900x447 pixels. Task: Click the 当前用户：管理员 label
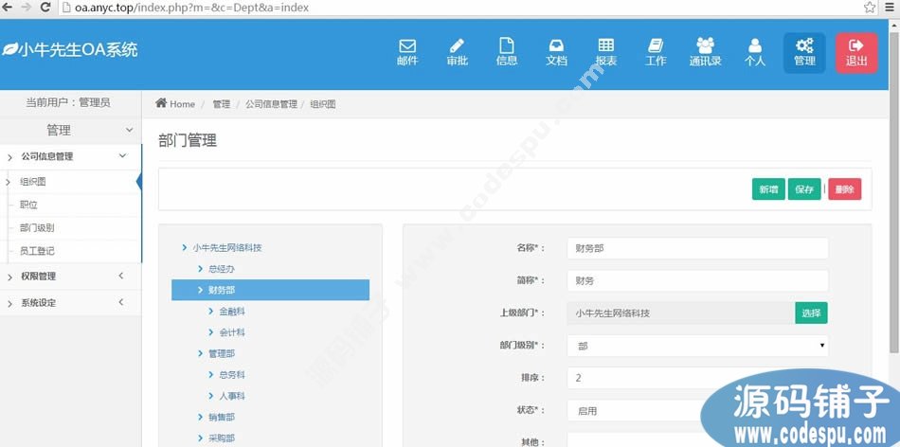67,102
